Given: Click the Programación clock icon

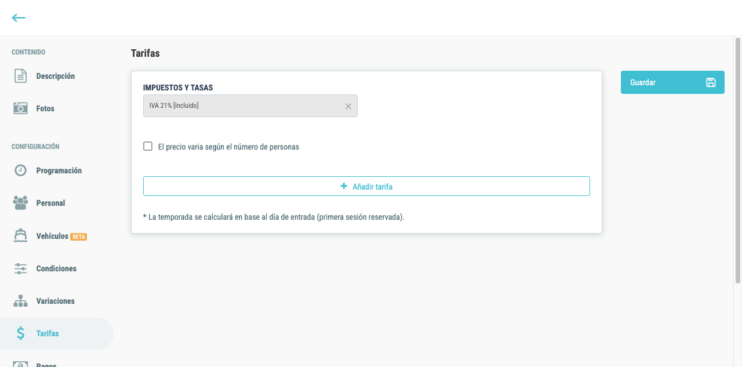Looking at the screenshot, I should point(21,170).
